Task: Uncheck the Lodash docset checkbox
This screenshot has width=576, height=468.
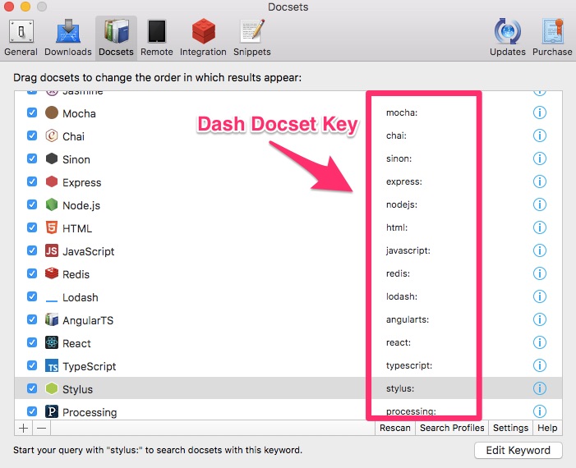Action: click(x=32, y=296)
